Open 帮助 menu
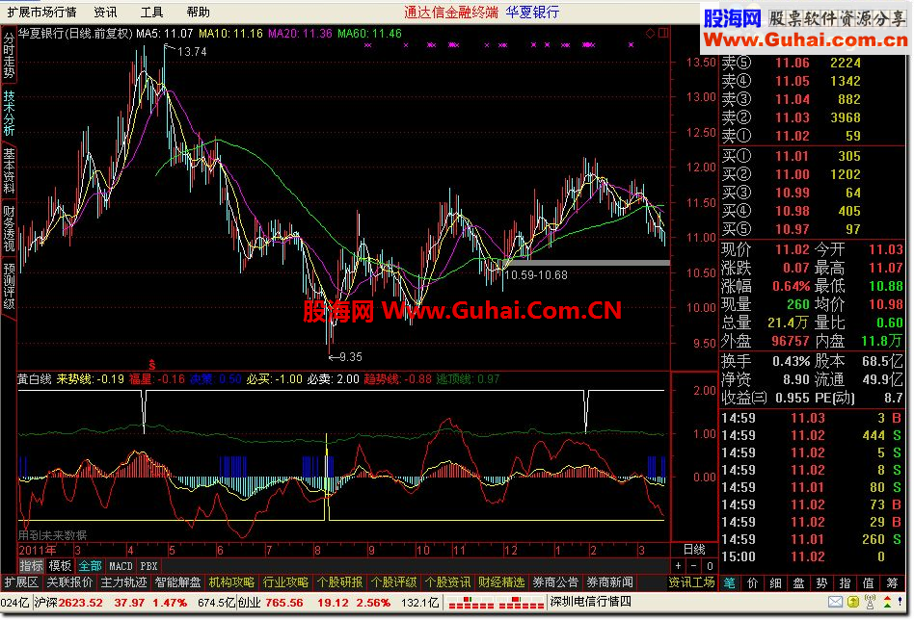 [x=199, y=13]
